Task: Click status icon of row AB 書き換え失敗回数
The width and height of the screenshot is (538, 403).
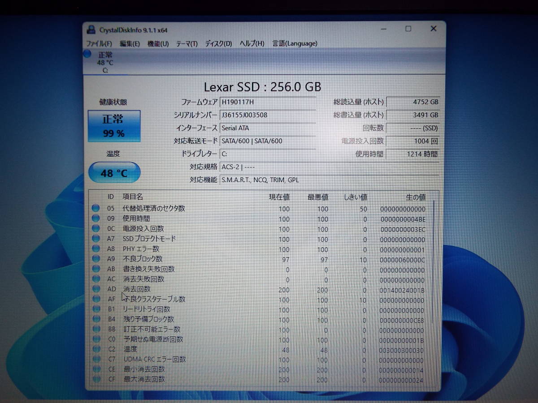Action: click(x=95, y=269)
